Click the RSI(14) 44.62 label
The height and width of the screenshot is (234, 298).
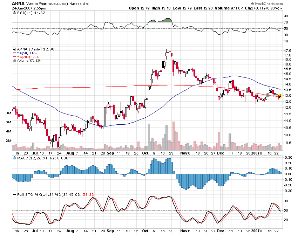pyautogui.click(x=31, y=13)
